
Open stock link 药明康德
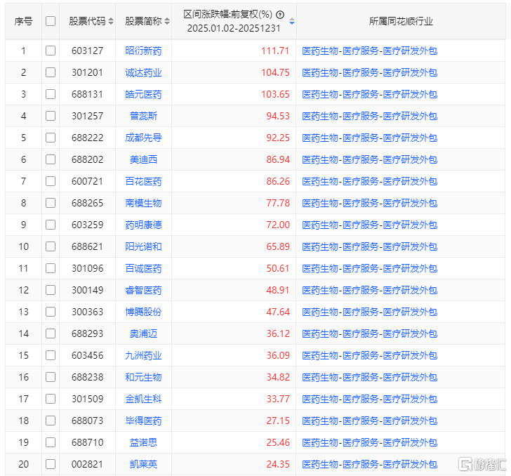pos(143,225)
